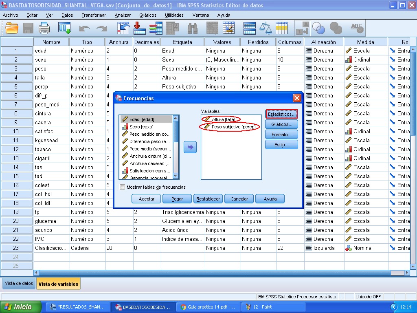Click scroll up arrow of dialog variable list
Image resolution: width=417 pixels, height=313 pixels.
click(176, 118)
